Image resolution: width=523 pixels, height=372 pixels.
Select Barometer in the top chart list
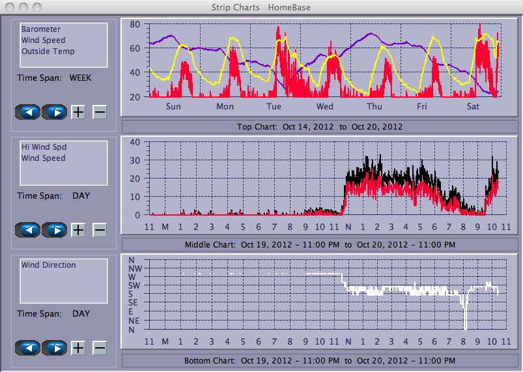(41, 29)
